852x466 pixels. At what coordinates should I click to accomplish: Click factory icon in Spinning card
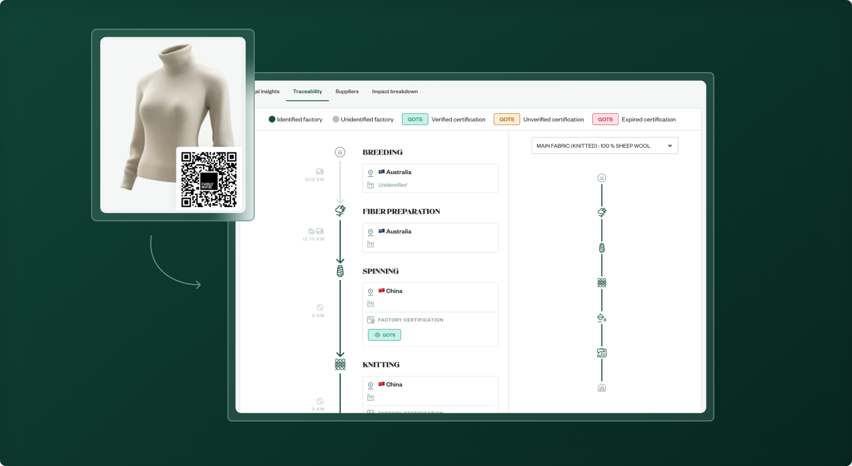(370, 304)
